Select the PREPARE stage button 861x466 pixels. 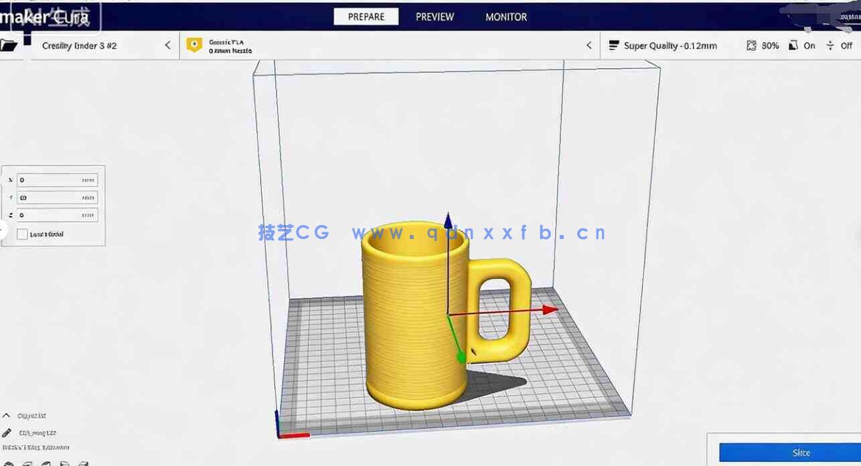(366, 16)
